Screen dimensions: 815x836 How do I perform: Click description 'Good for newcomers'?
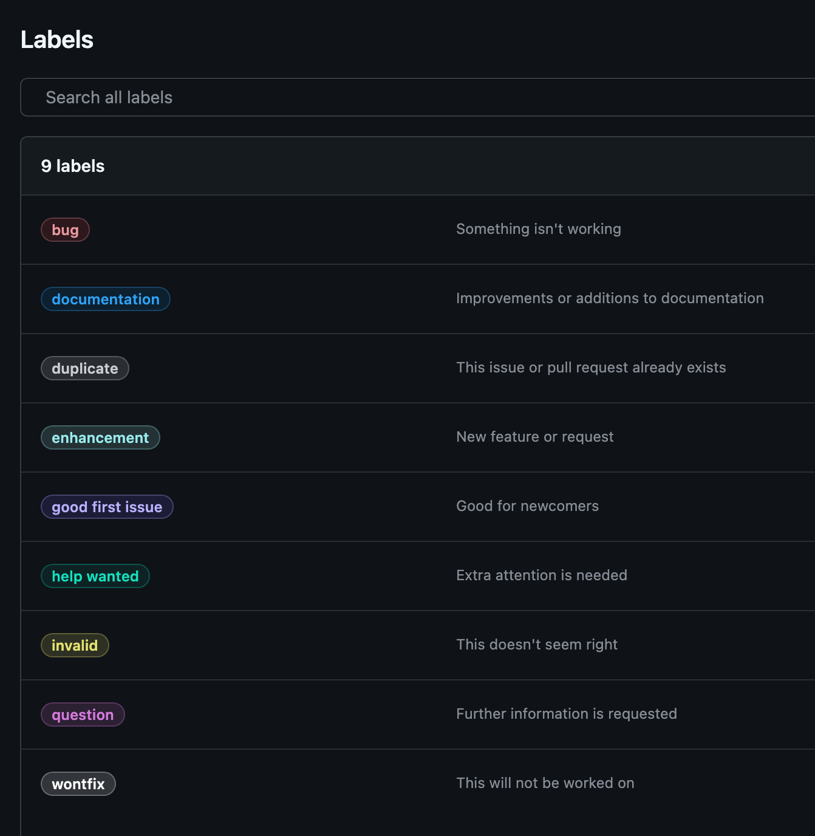(x=527, y=506)
